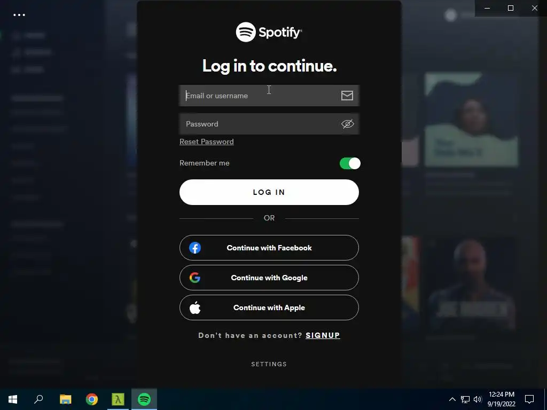Continue with Facebook login
547x410 pixels.
269,248
